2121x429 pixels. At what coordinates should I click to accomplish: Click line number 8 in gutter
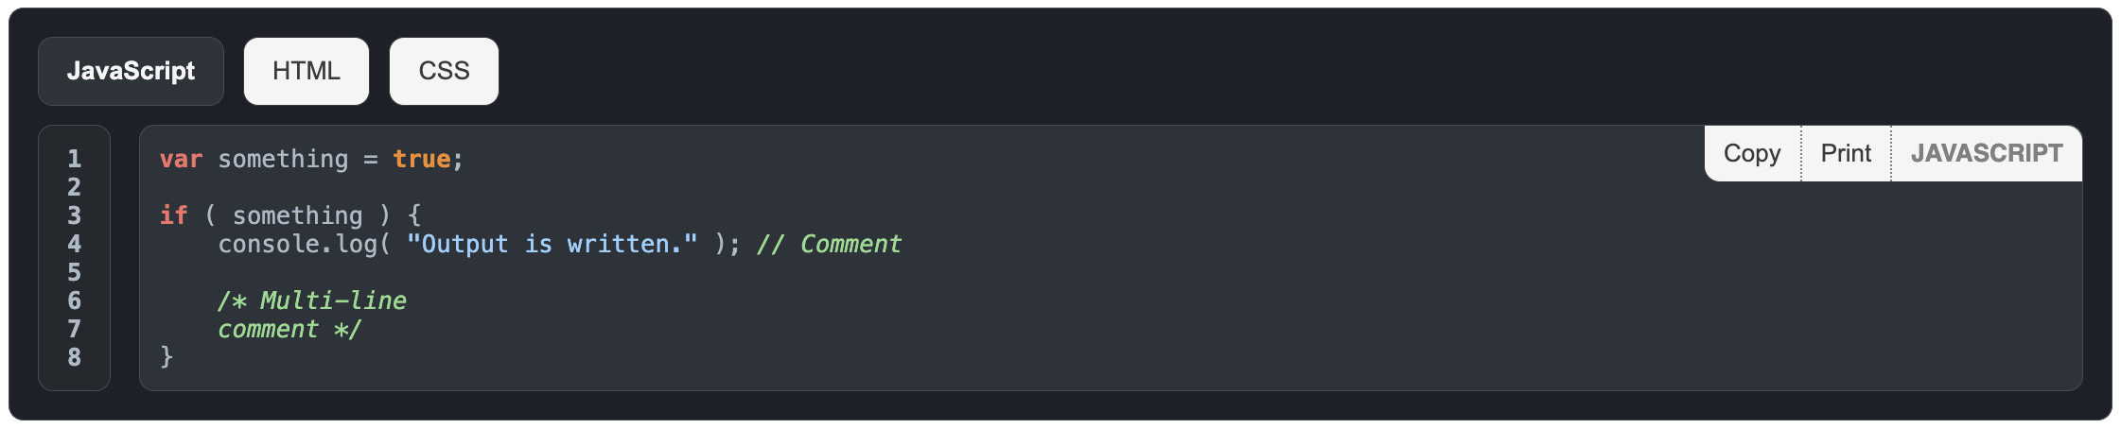(74, 357)
